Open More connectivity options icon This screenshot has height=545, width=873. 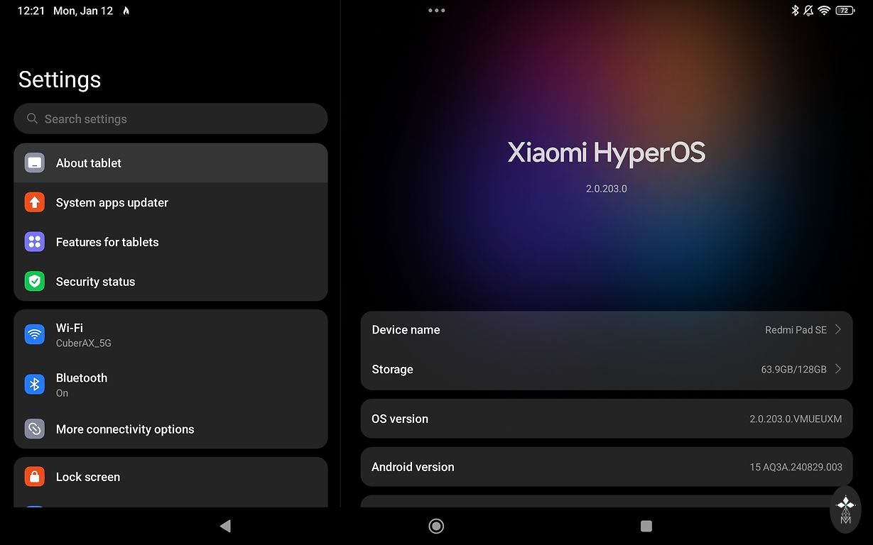(x=34, y=429)
